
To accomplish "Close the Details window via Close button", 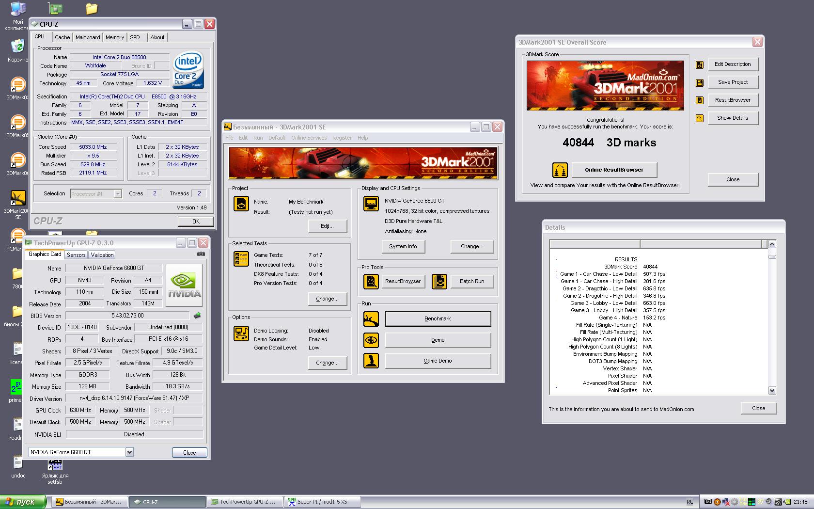I will (759, 408).
